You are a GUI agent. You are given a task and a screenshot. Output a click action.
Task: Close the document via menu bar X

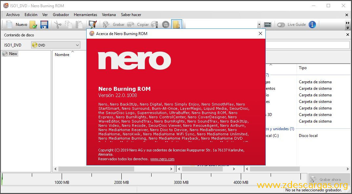tap(347, 15)
